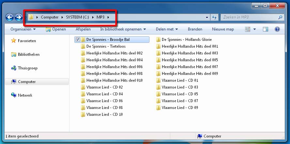Uncheck the De Sjonnies - Broodje Bal checkbox
Screen dimensions: 290x144
(78, 40)
